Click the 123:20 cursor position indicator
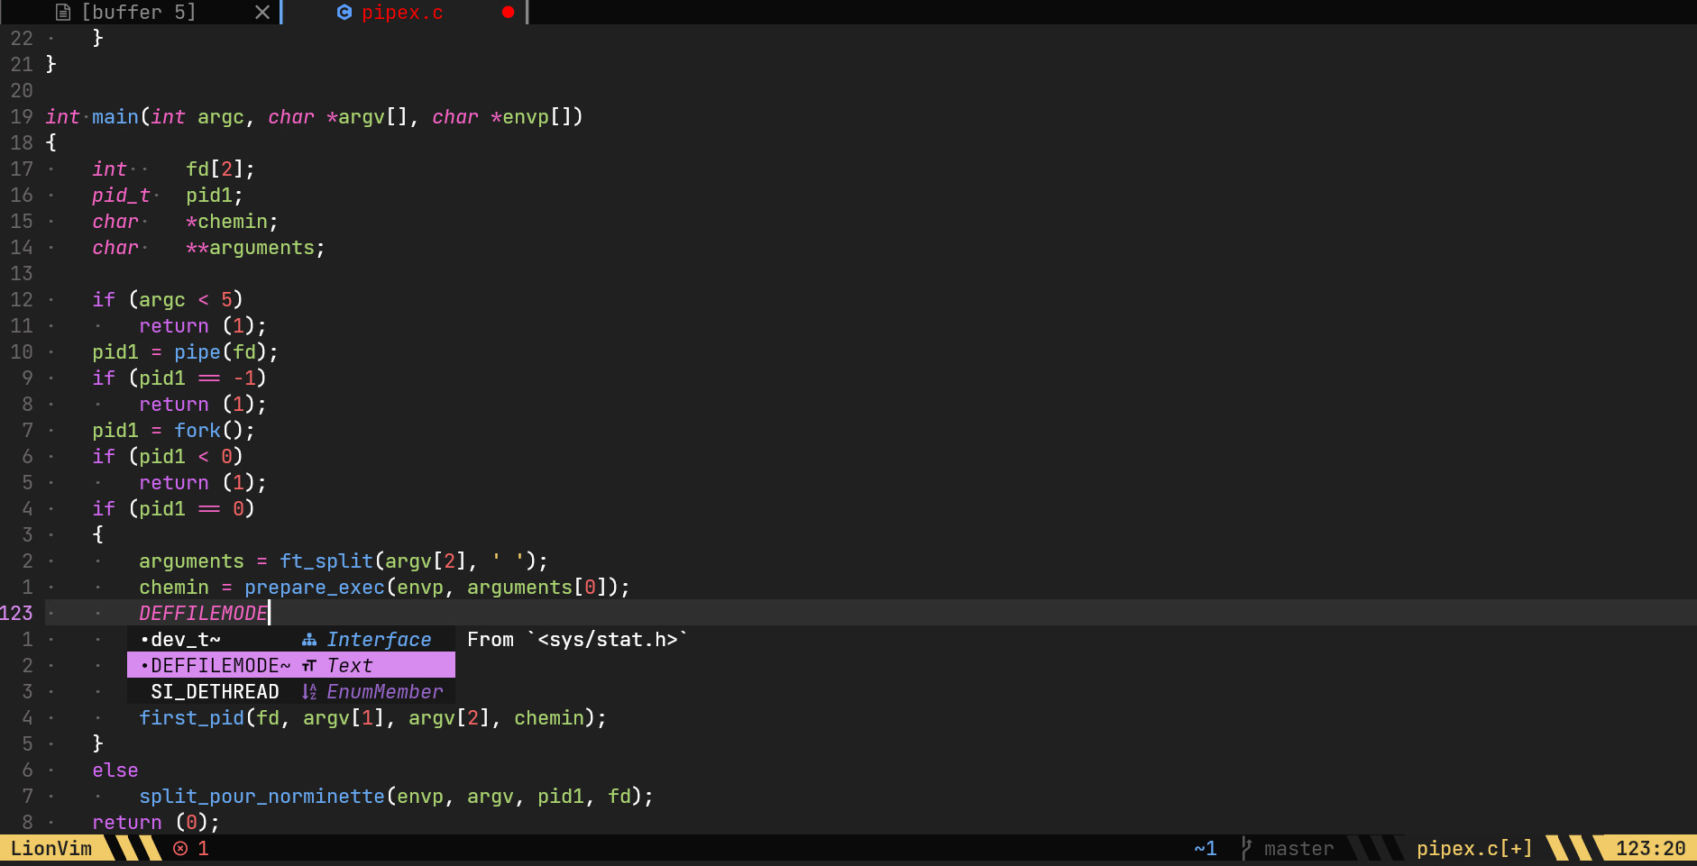Viewport: 1697px width, 866px height. 1650,849
